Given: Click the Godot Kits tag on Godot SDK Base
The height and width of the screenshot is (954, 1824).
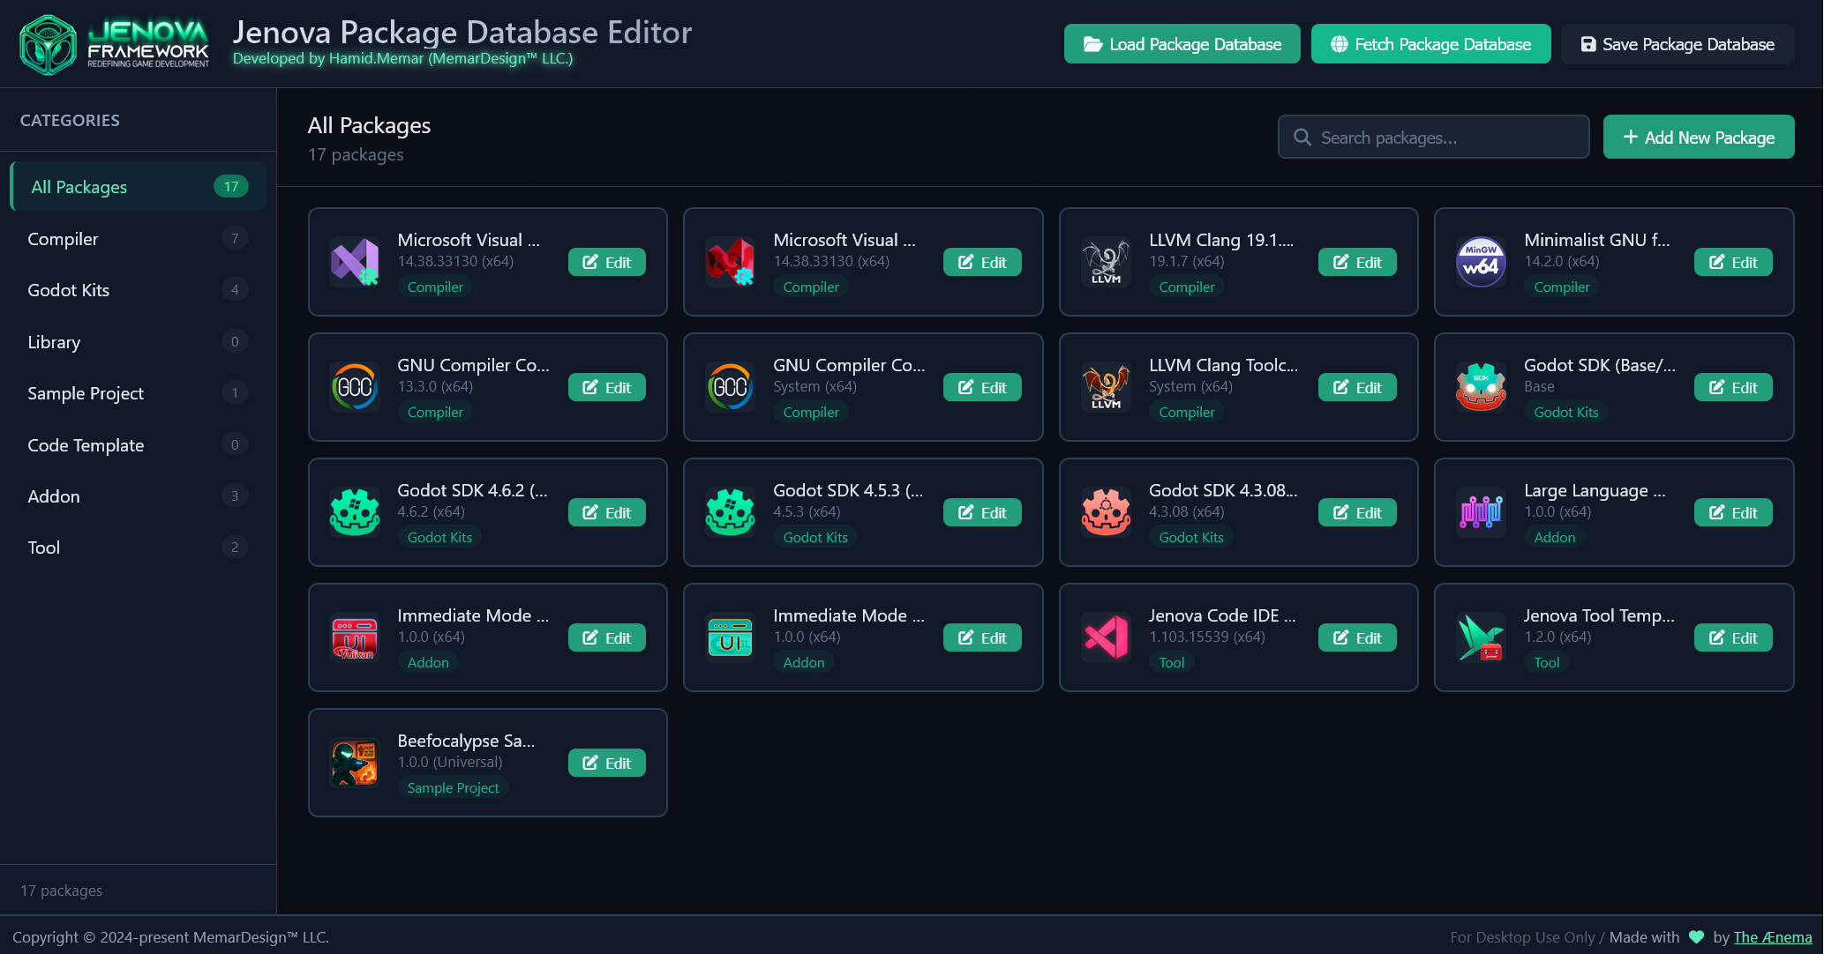Looking at the screenshot, I should coord(1566,412).
